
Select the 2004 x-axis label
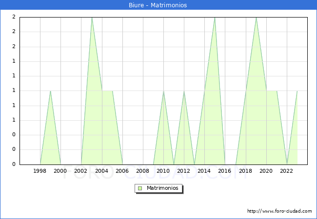(x=102, y=171)
